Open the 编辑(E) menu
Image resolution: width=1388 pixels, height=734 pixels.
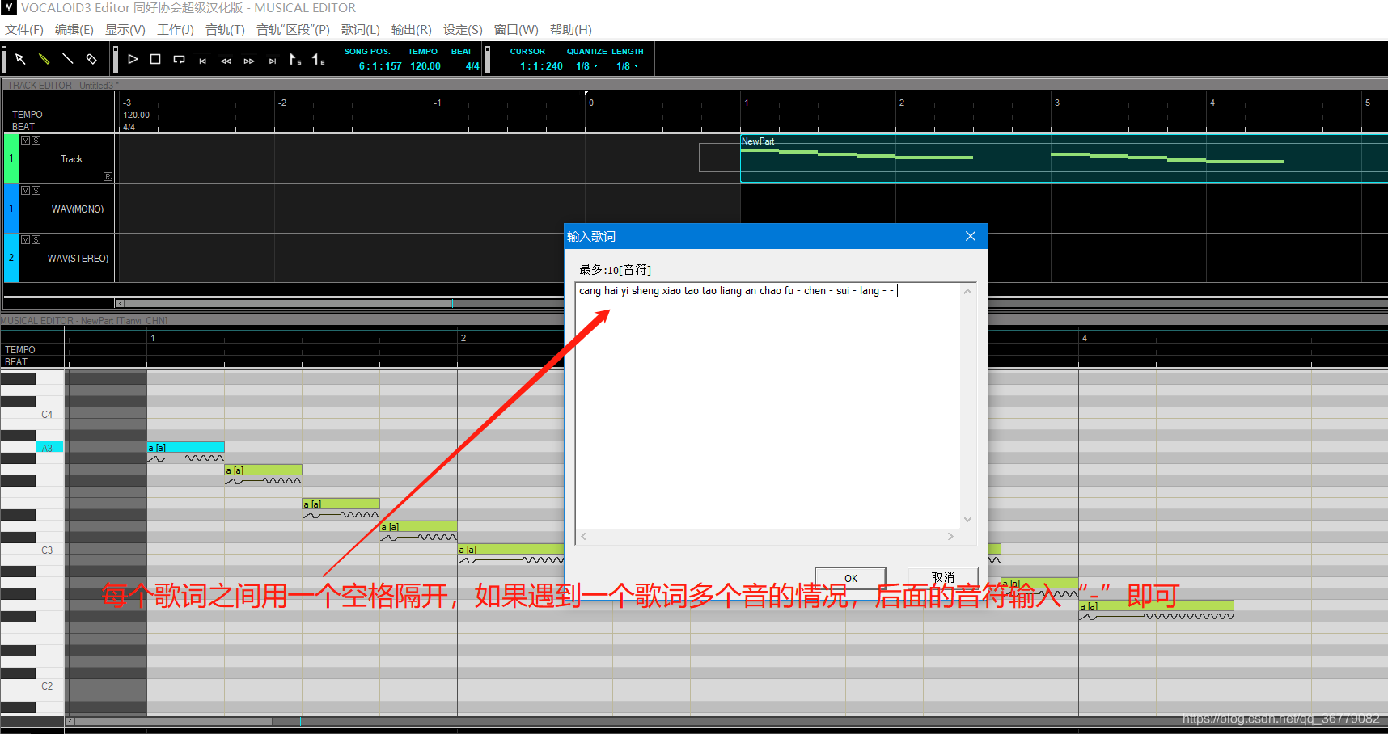pyautogui.click(x=74, y=30)
